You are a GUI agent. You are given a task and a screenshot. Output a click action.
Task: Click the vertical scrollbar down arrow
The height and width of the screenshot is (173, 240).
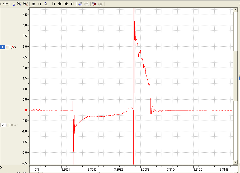tap(236, 162)
